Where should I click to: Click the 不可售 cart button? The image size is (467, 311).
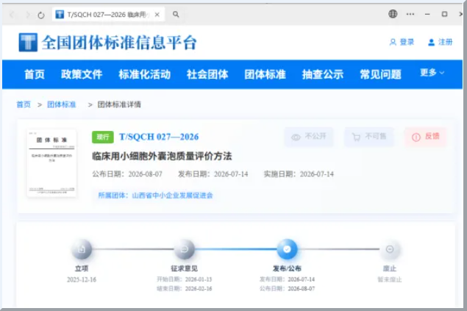click(x=369, y=137)
